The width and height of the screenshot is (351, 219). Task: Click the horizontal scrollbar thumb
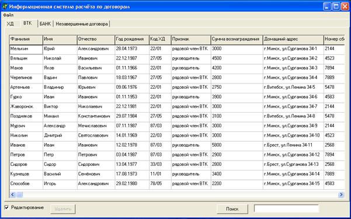click(x=19, y=194)
